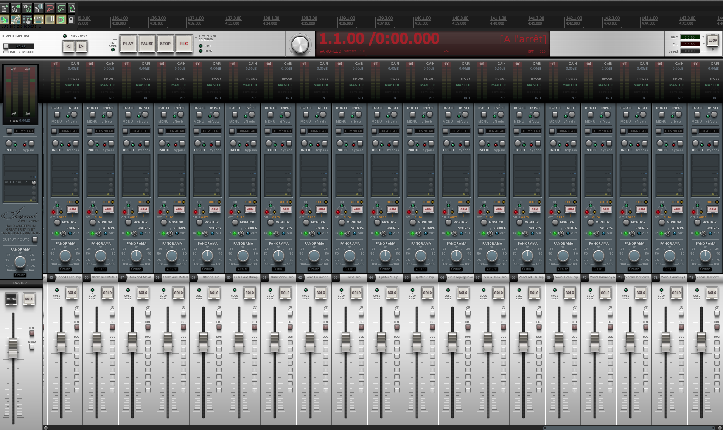Open Project Settings document-info icon

pos(38,8)
